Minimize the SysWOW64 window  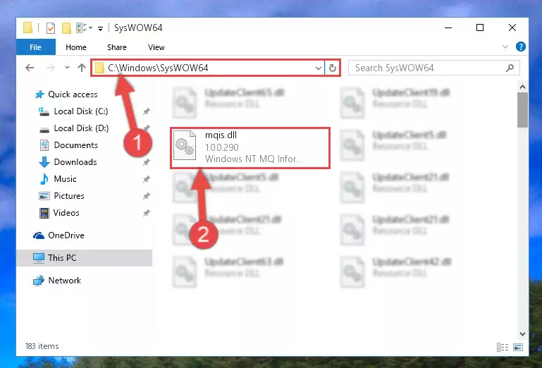(x=448, y=27)
